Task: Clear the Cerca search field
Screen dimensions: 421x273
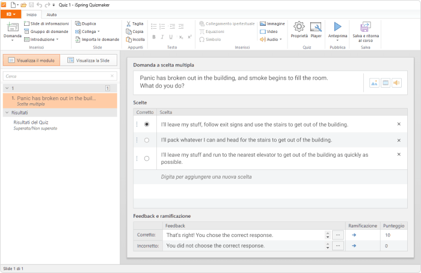Action: point(112,76)
